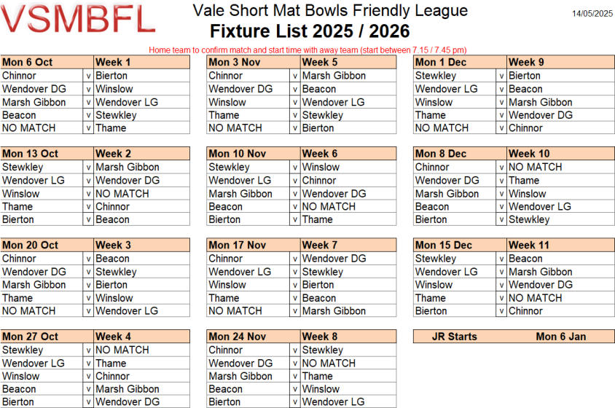Screen dimensions: 615x408
Task: Select the Week 1 header cell
Action: pyautogui.click(x=141, y=62)
